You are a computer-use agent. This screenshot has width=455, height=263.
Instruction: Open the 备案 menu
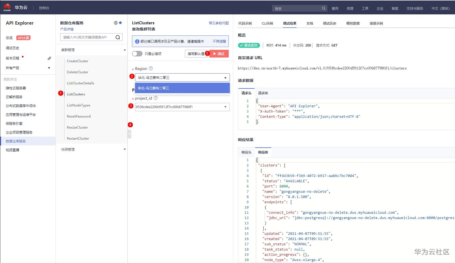pyautogui.click(x=395, y=9)
